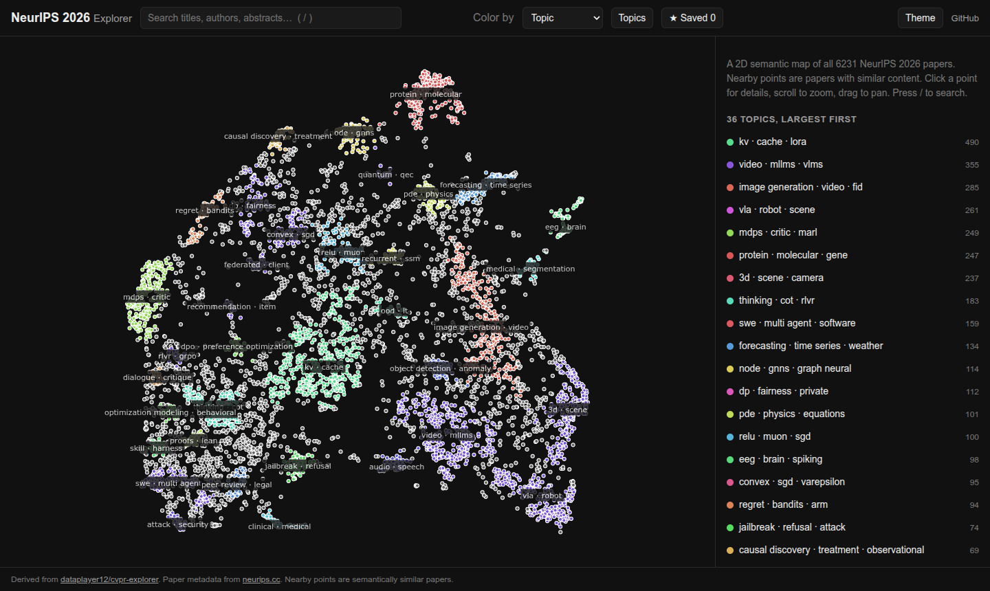Pick the vla · robot · scene topic
This screenshot has height=591, width=990.
pyautogui.click(x=852, y=210)
